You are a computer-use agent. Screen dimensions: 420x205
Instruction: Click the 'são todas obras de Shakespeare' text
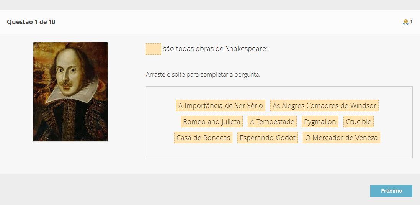point(215,49)
